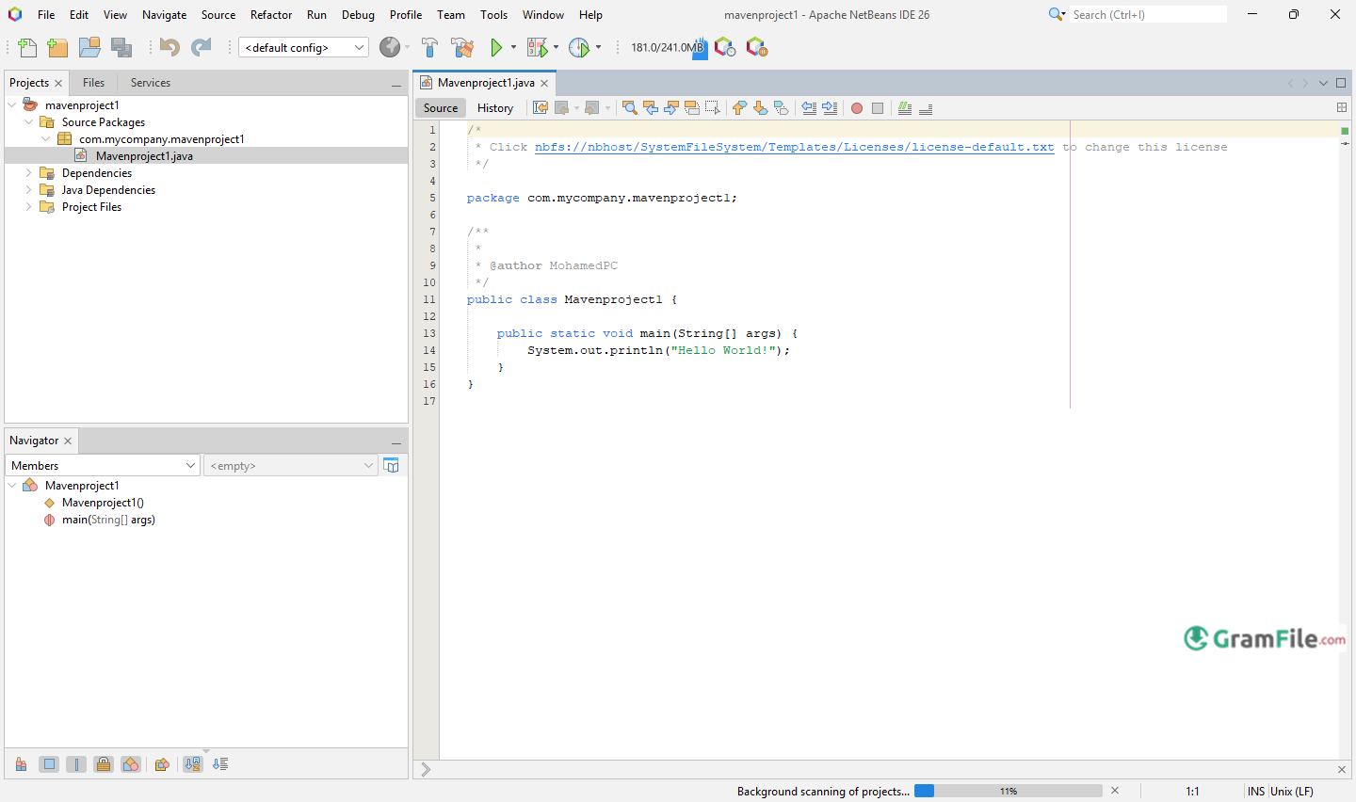This screenshot has width=1356, height=802.
Task: Click Show Inherited Members navigator icon
Action: [21, 764]
